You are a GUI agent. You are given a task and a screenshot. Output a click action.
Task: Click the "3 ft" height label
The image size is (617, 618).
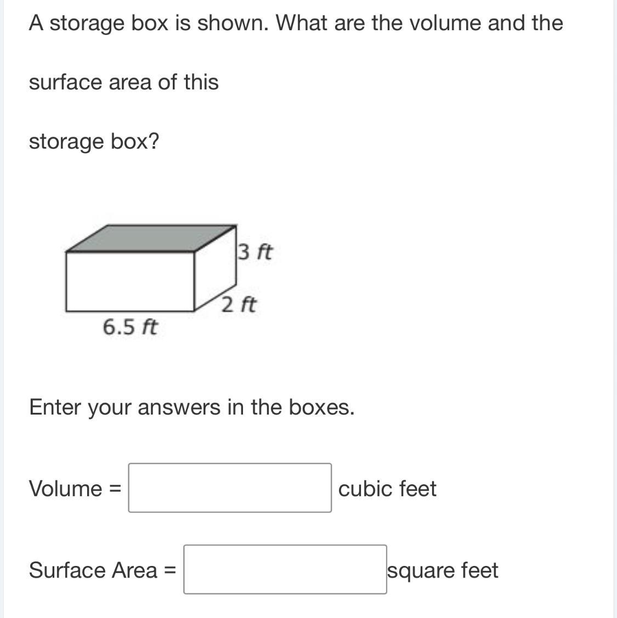(x=255, y=252)
